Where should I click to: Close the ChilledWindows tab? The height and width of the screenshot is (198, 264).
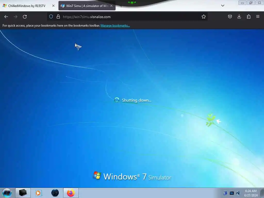pos(53,6)
